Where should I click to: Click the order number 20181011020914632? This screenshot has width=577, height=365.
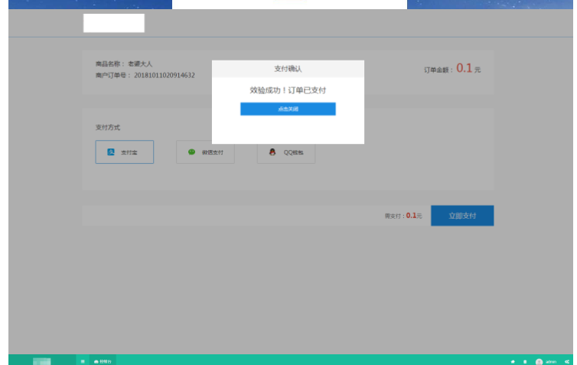[x=165, y=75]
